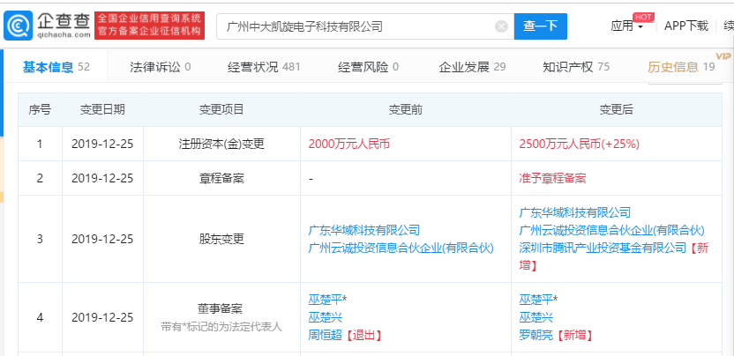The width and height of the screenshot is (734, 356).
Task: Click the 注册资本(金)变更 cell
Action: click(221, 145)
